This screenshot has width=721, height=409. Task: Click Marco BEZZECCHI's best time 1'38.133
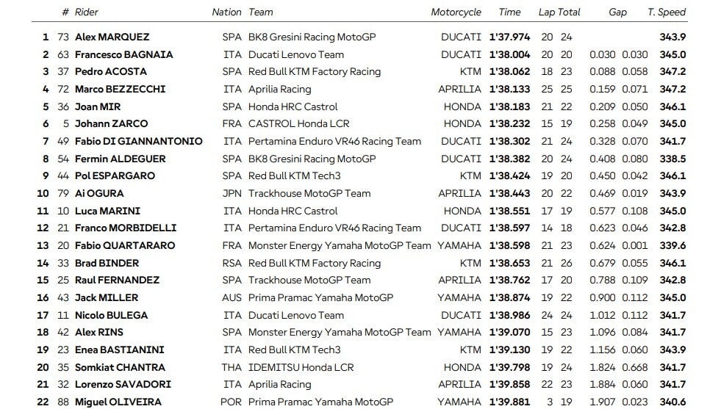(510, 89)
